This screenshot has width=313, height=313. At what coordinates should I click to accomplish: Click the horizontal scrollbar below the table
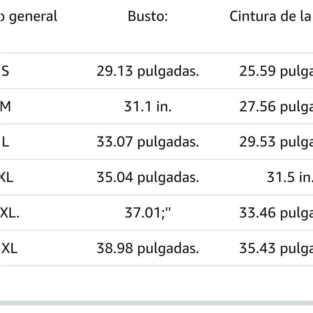click(x=156, y=303)
